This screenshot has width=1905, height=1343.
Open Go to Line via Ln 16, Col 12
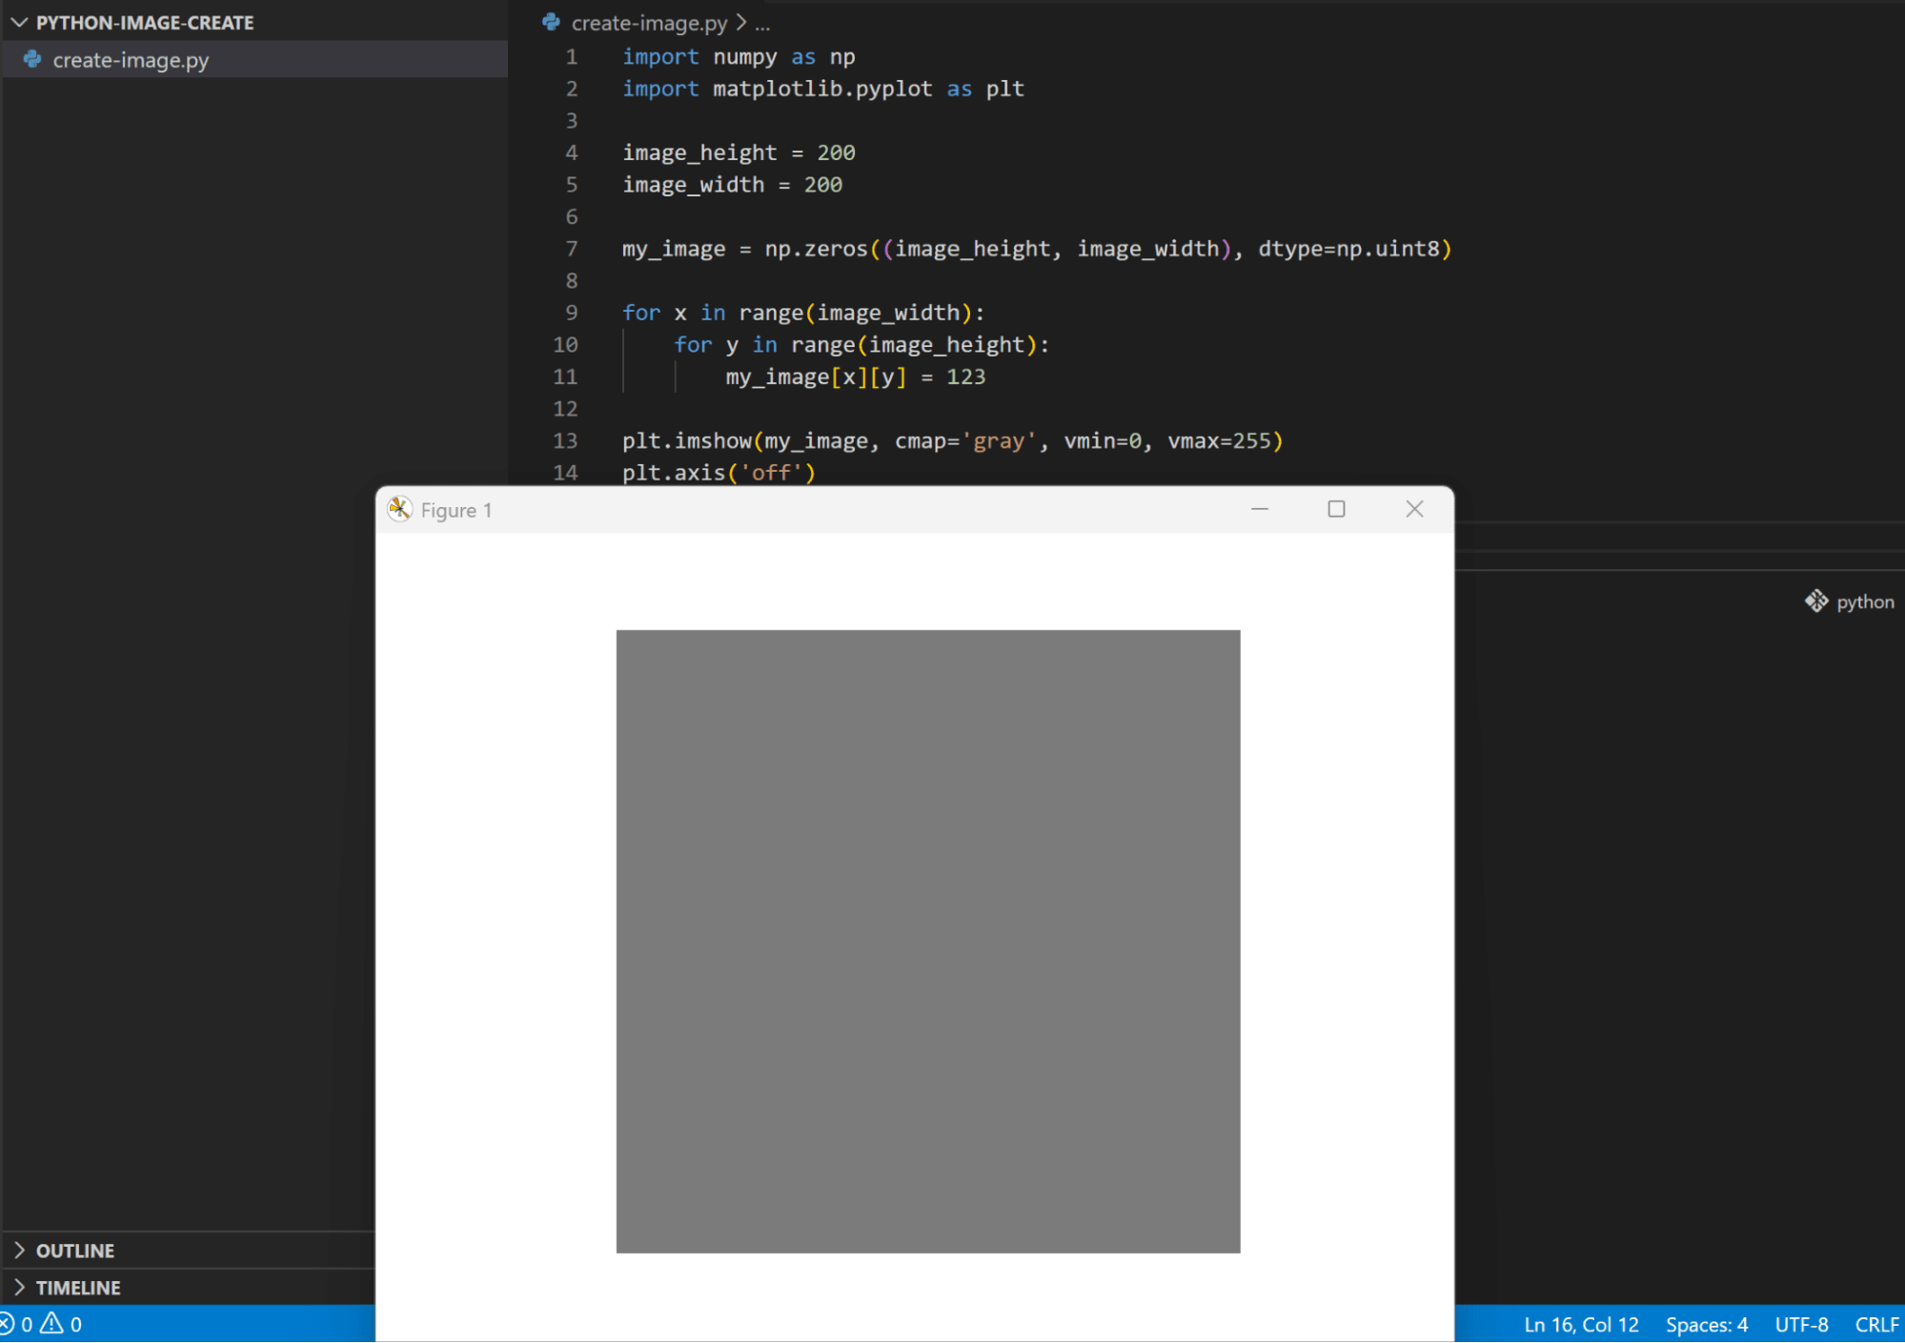click(x=1580, y=1325)
